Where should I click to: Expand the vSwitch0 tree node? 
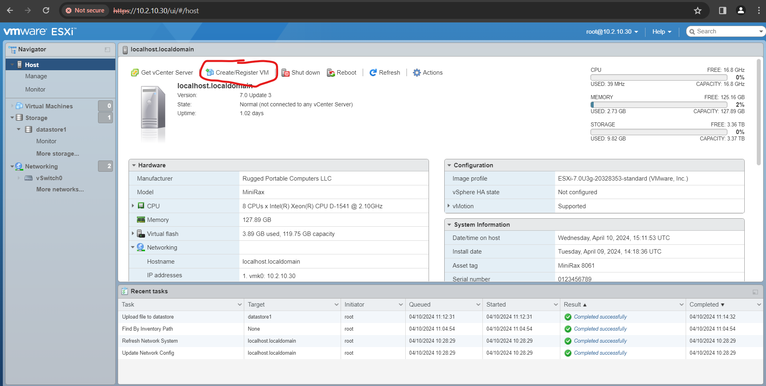point(18,178)
